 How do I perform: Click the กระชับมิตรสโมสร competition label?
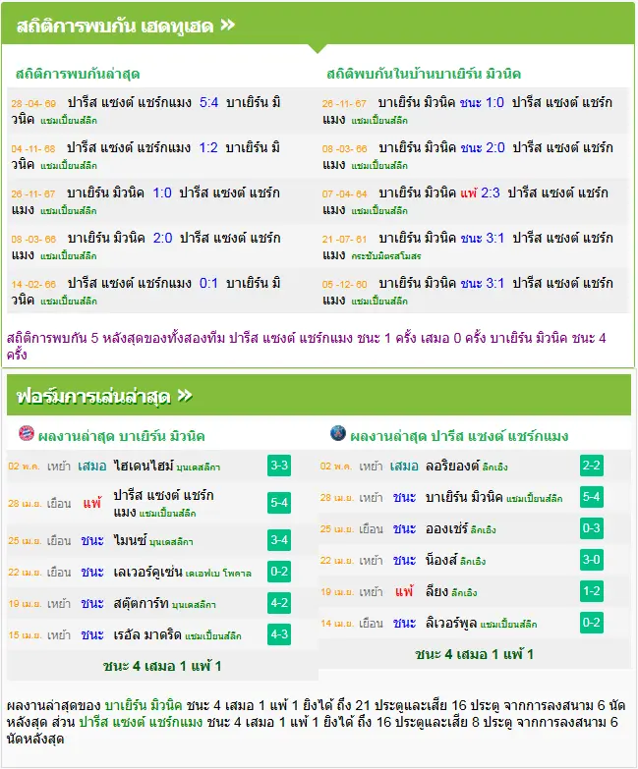[x=386, y=256]
